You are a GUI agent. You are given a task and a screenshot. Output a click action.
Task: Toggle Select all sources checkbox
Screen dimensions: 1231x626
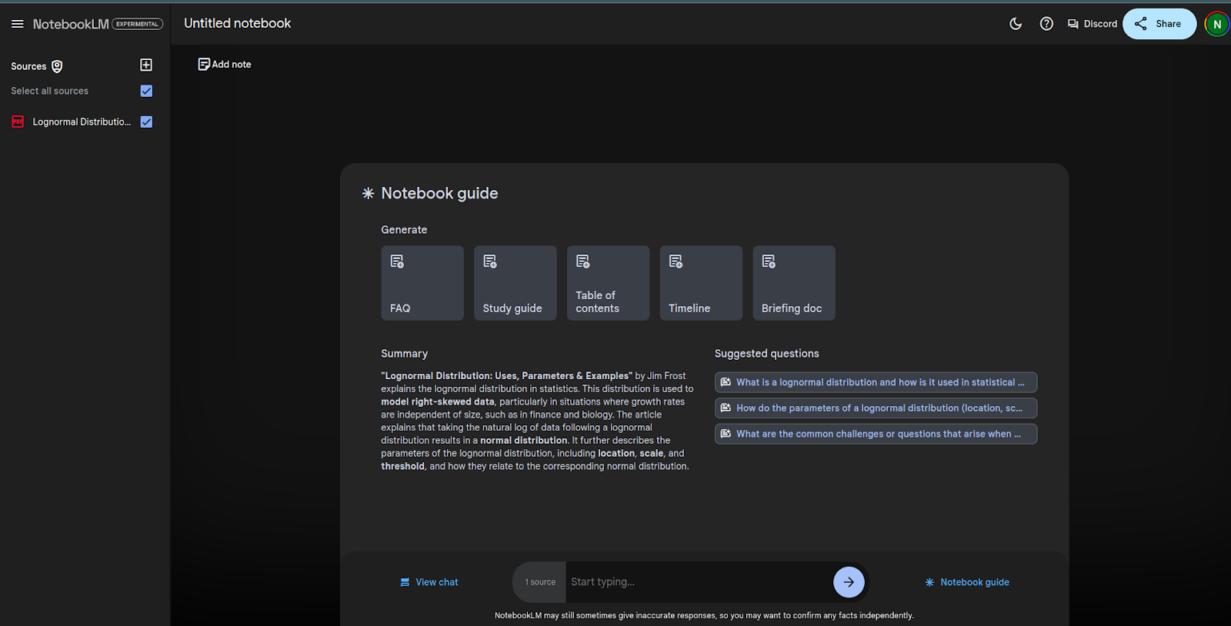[x=146, y=91]
